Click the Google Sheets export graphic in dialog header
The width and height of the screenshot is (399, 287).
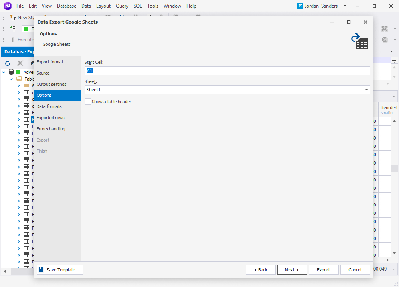coord(359,41)
